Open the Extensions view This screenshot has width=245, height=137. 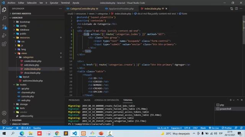pos(4,44)
